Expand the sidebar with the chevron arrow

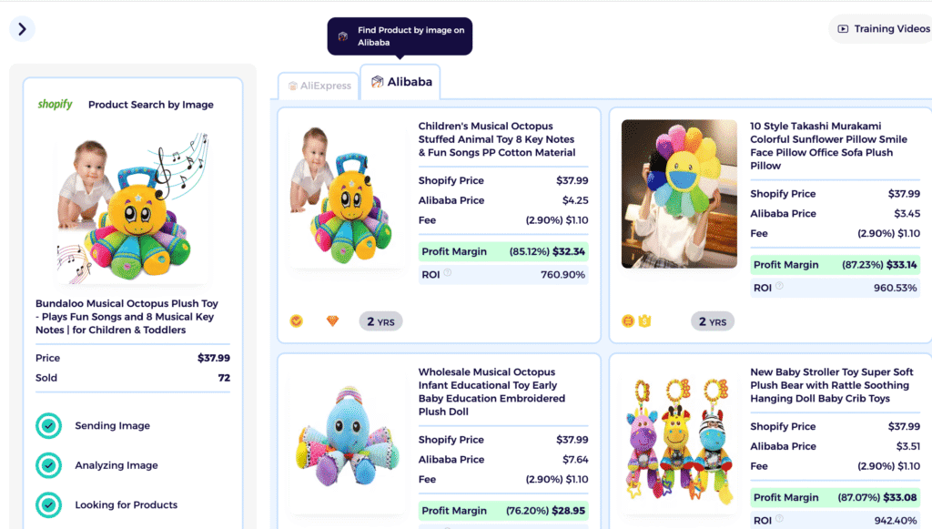coord(22,29)
